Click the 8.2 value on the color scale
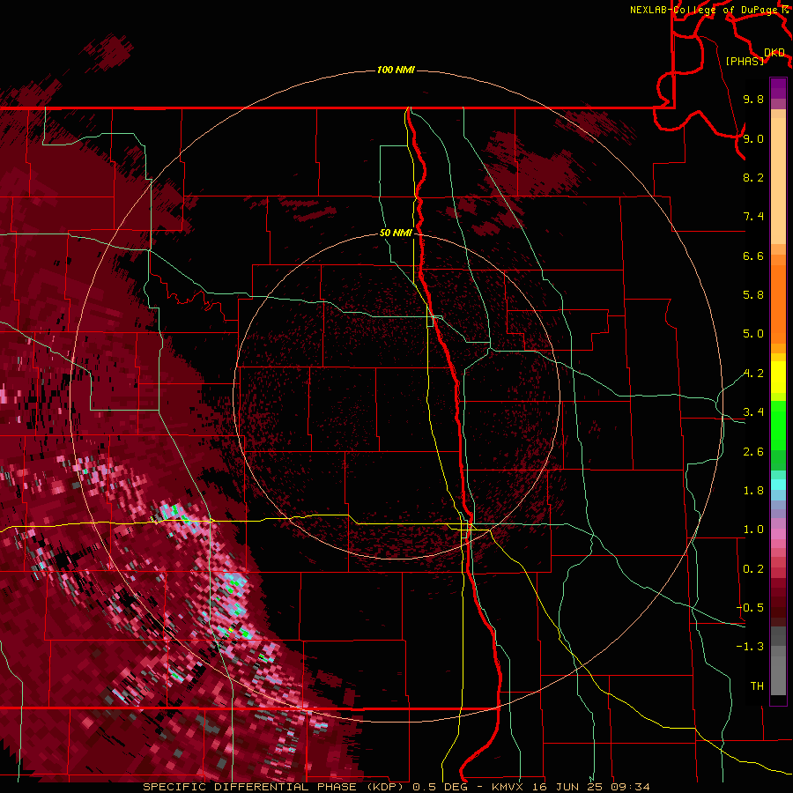This screenshot has width=793, height=793. [x=753, y=177]
